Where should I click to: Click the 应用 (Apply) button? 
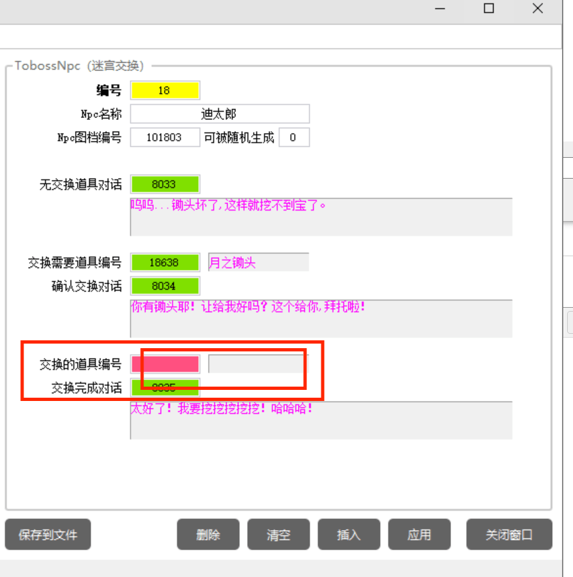pos(419,535)
